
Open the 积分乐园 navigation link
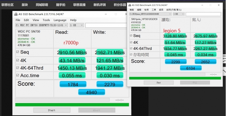coord(120,5)
